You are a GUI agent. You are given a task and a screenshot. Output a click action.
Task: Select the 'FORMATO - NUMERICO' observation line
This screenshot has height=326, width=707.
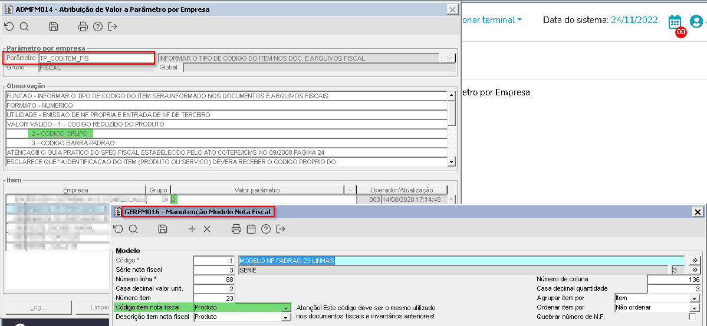pyautogui.click(x=226, y=105)
